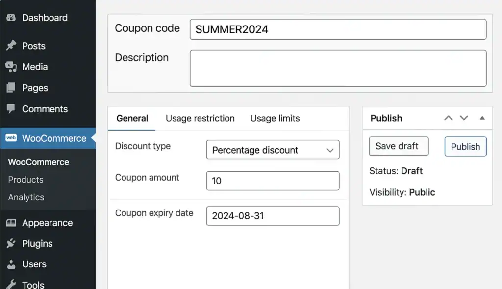Screen dimensions: 502x289
Task: Select the WooCommerce sidebar icon
Action: pyautogui.click(x=11, y=138)
